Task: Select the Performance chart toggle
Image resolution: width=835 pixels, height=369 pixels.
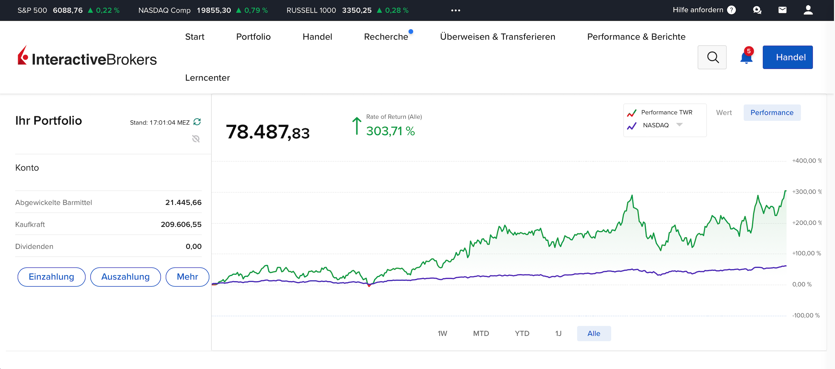Action: tap(772, 113)
